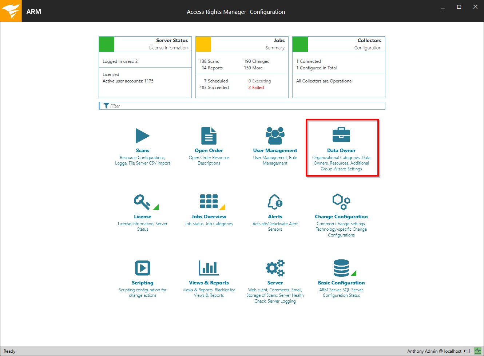
Task: Click the yellow Jobs status indicator
Action: (x=203, y=44)
